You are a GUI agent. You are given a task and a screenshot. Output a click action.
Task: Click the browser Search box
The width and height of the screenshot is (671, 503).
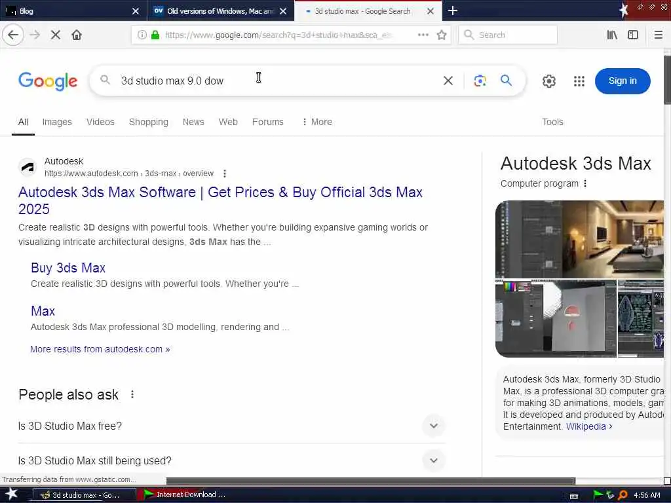[x=508, y=35]
